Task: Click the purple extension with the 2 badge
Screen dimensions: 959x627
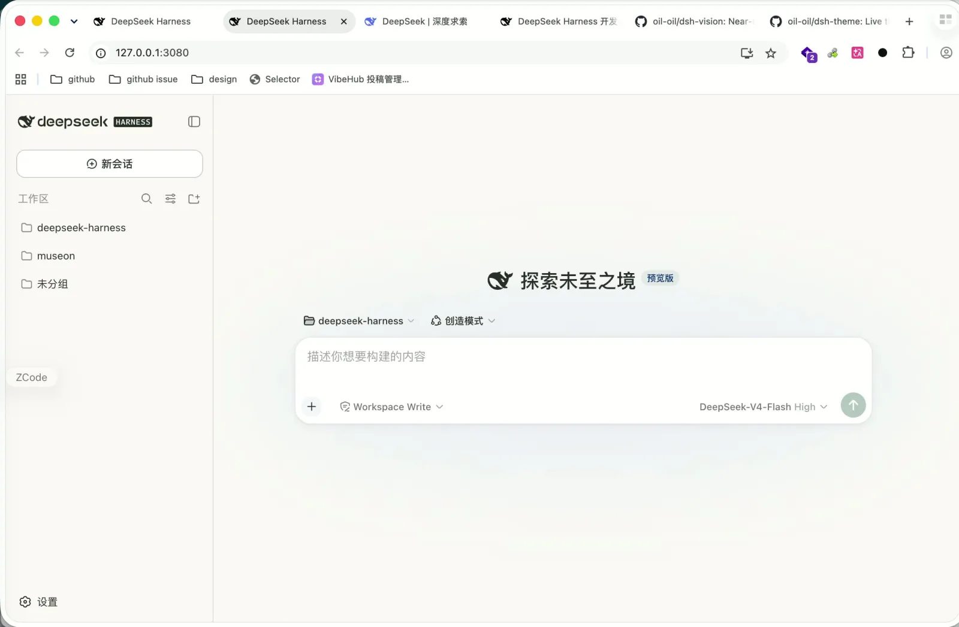Action: pyautogui.click(x=809, y=54)
